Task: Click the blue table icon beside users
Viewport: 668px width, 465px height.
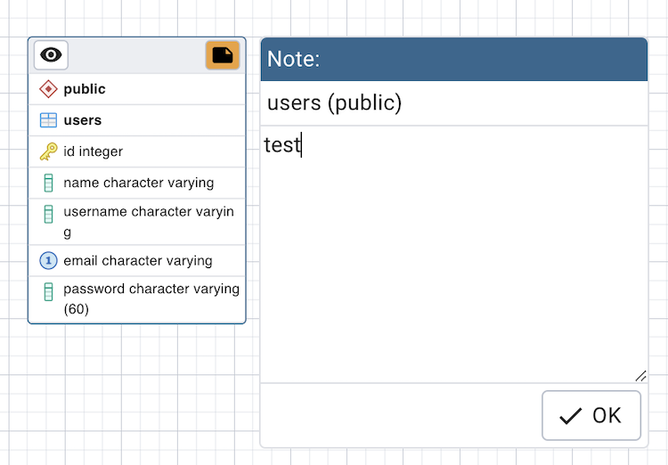Action: point(48,120)
